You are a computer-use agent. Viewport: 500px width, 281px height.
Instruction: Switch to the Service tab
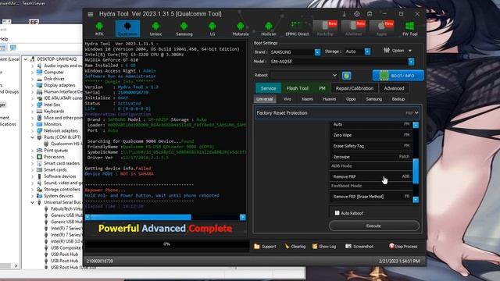pos(268,88)
